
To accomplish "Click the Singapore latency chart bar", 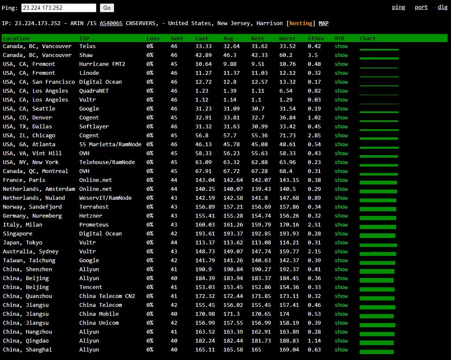I will pyautogui.click(x=378, y=236).
